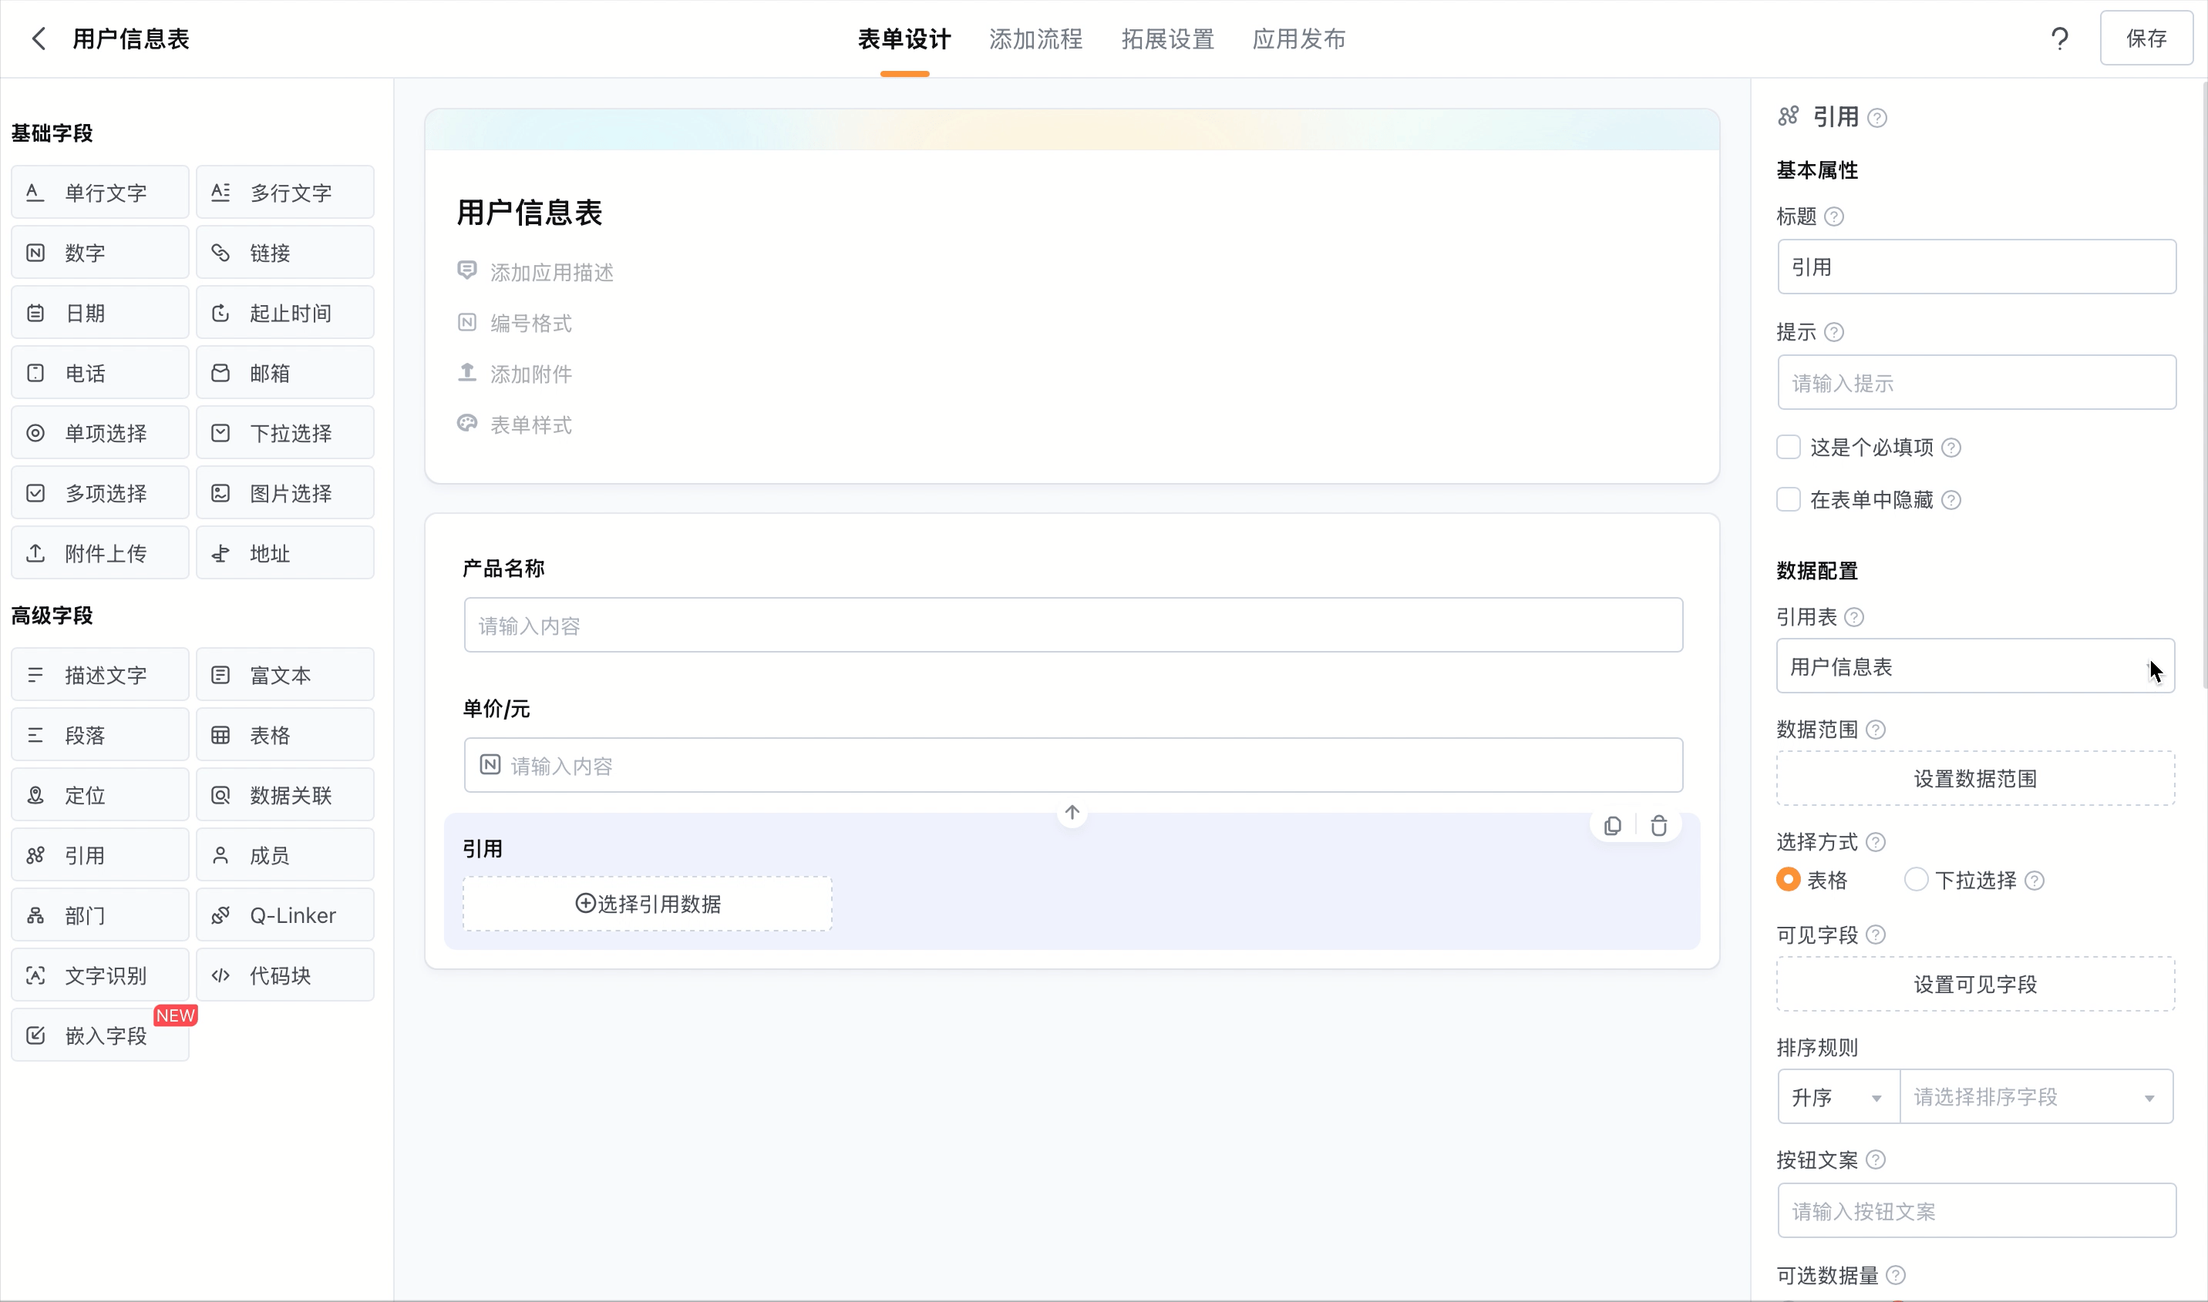Add a 附件上传 field

click(x=100, y=552)
